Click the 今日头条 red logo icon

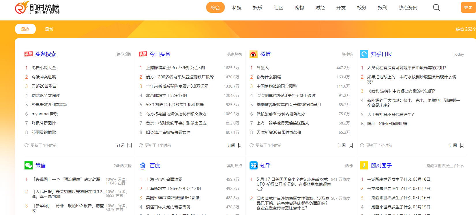(143, 54)
